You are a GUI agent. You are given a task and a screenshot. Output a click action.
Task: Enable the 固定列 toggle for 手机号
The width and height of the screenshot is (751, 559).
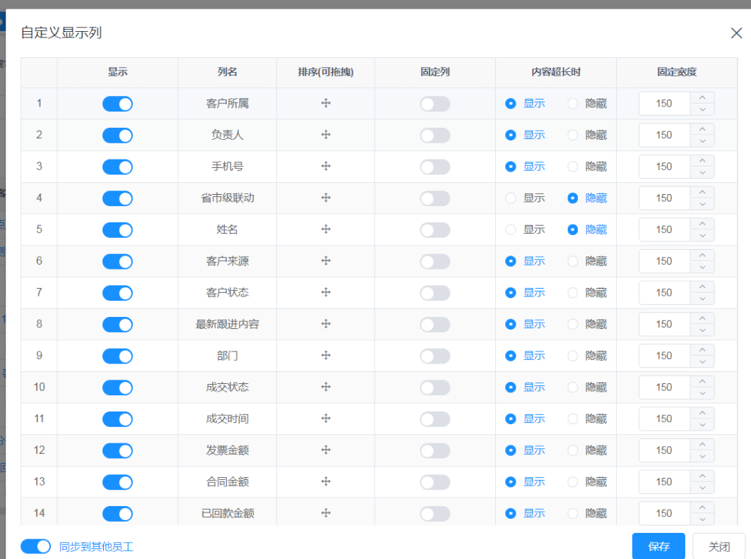click(x=434, y=167)
